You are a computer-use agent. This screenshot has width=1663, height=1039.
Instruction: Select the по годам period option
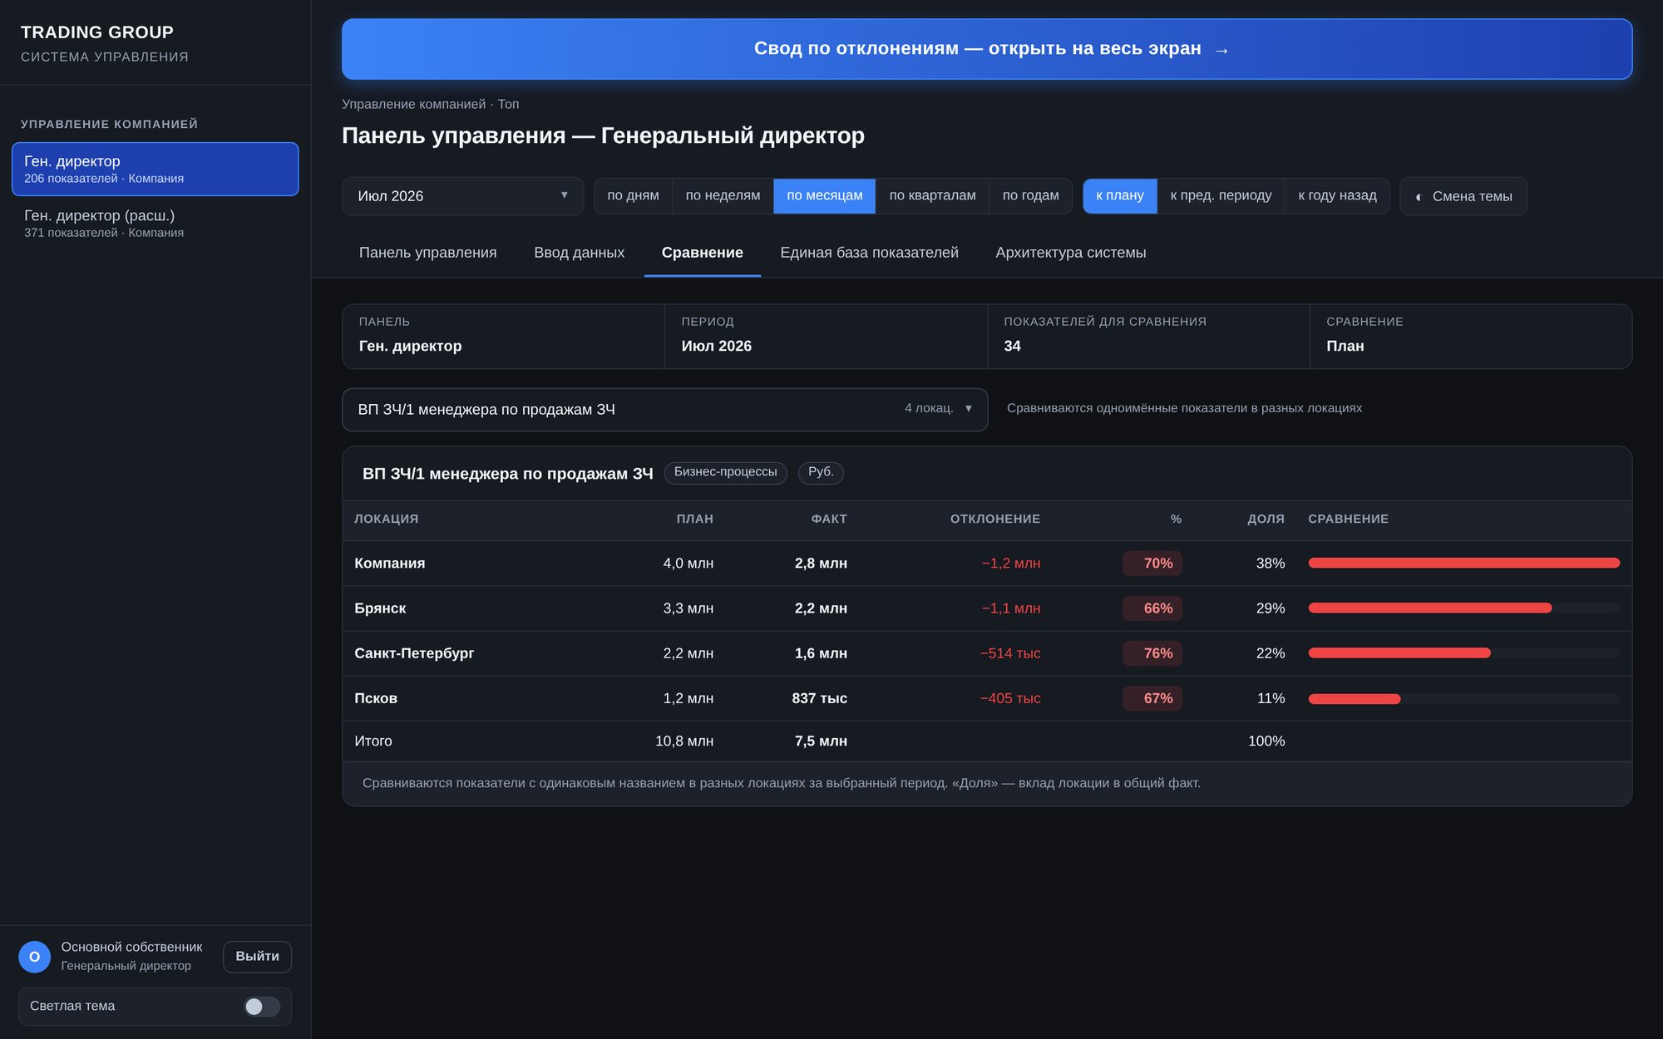coord(1030,196)
